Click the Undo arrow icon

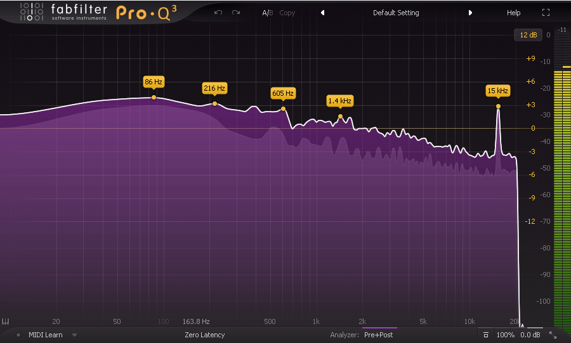tap(218, 13)
